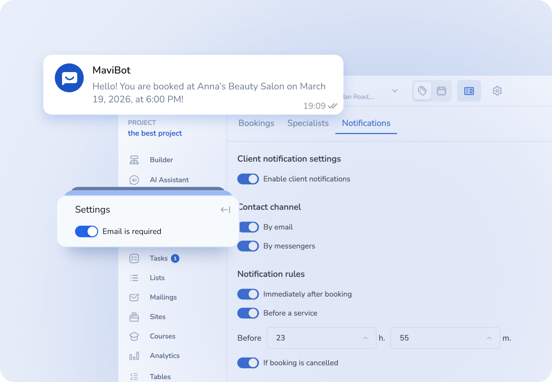Image resolution: width=552 pixels, height=382 pixels.
Task: Disable the Email is required toggle
Action: 87,231
